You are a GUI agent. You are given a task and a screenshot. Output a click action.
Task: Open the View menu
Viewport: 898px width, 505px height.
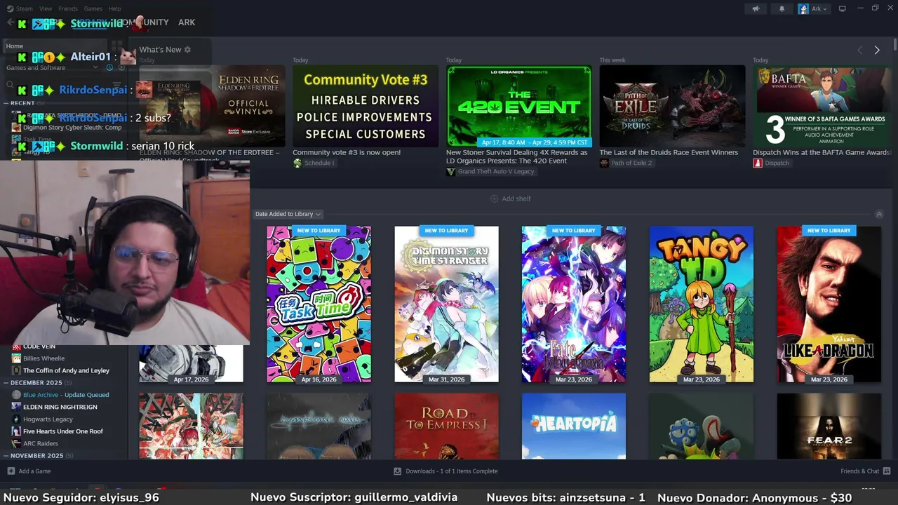pyautogui.click(x=46, y=9)
